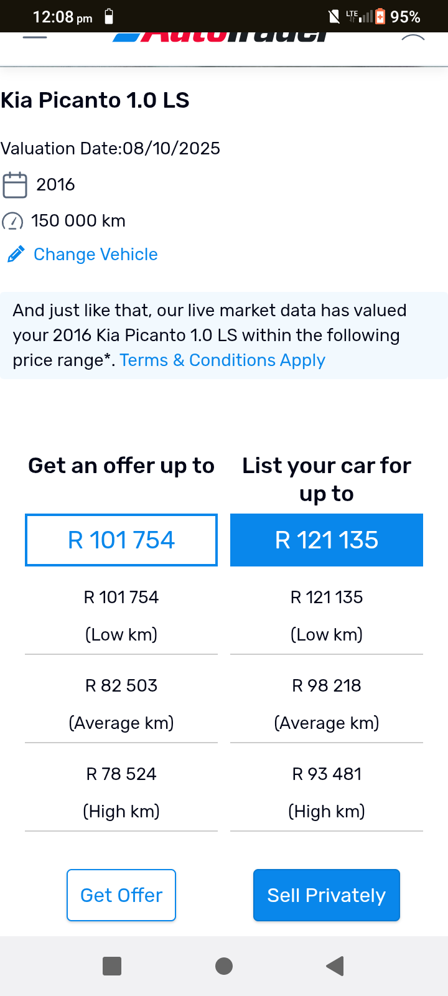Tap the R 82 503 average km offer
Screen dimensions: 448x996
(x=121, y=686)
